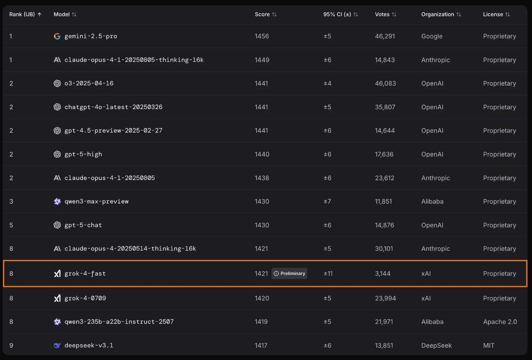Click the Anthropic logo beside claude-opus-4-1-20250805-thinking-16k
This screenshot has width=532, height=360.
57,60
